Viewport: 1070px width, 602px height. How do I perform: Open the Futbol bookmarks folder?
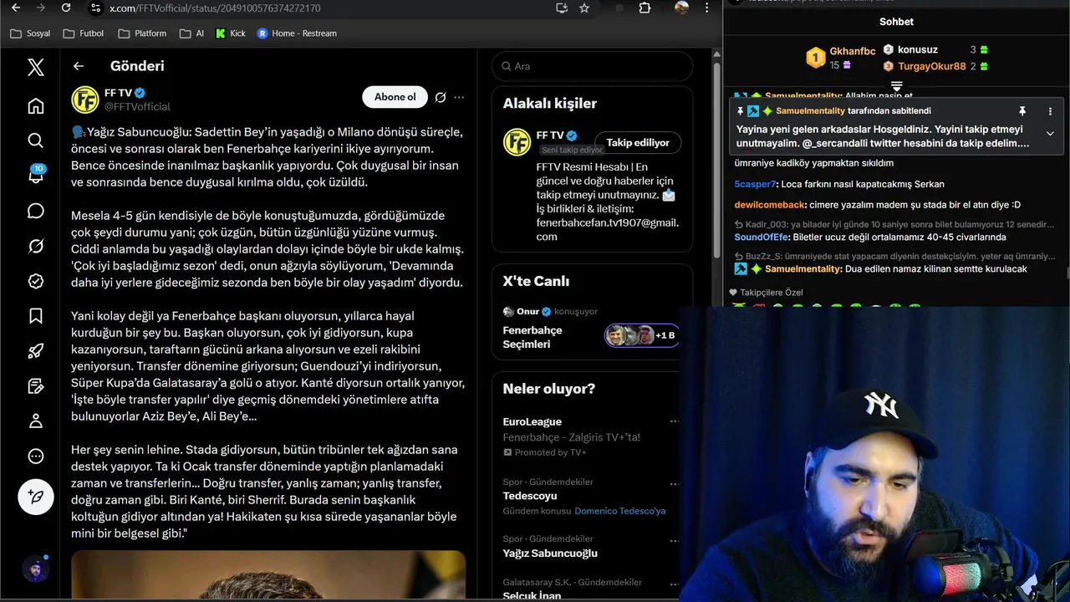(84, 33)
